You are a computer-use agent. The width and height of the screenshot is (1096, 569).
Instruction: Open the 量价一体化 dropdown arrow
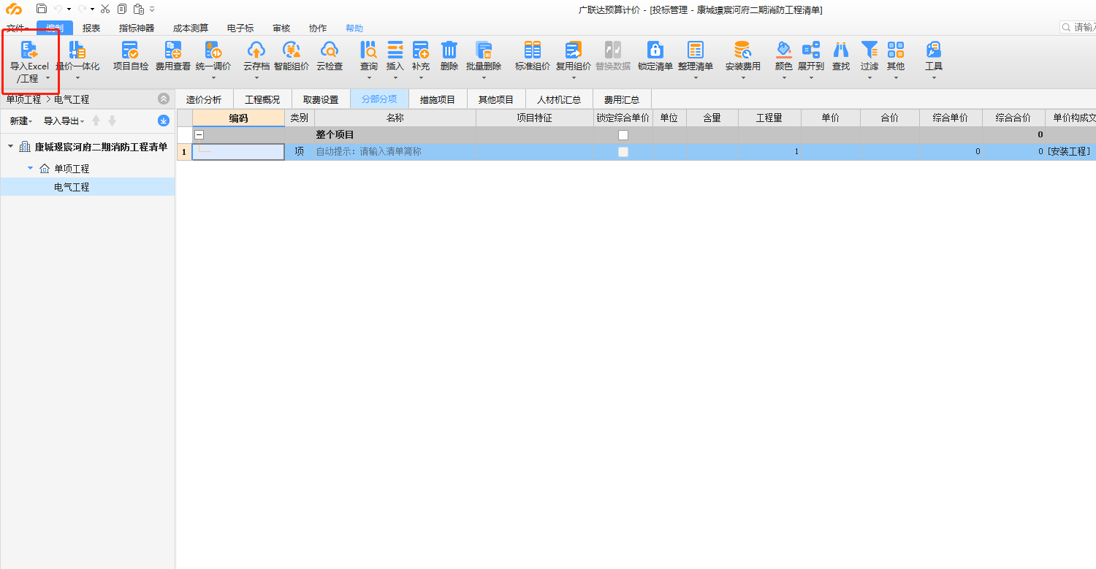coord(77,77)
